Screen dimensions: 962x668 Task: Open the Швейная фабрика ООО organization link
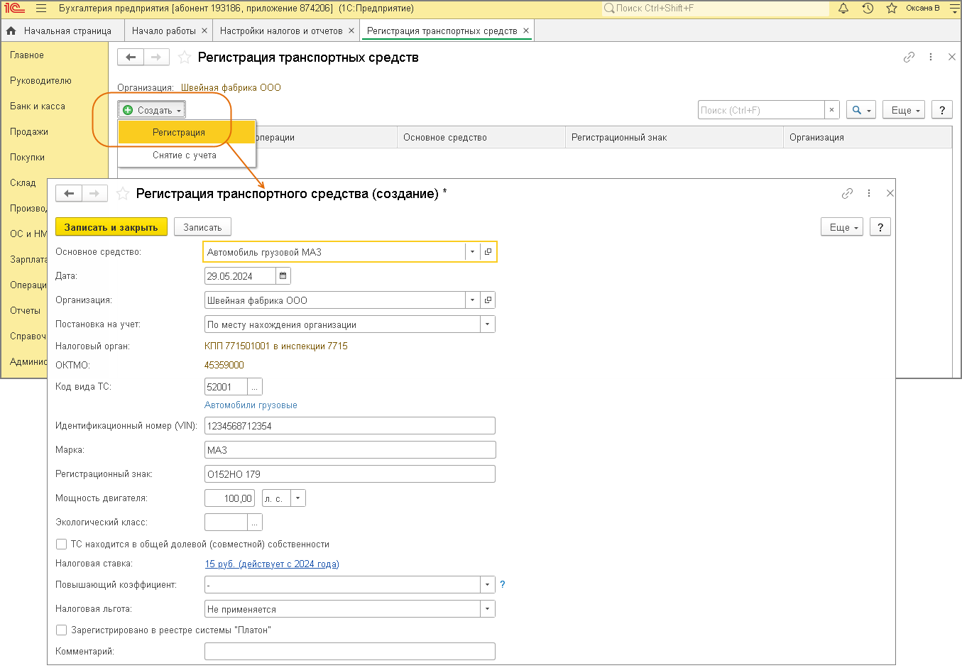tap(231, 88)
